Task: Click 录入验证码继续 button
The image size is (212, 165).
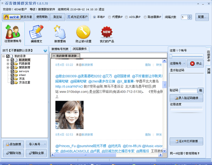Action: tap(186, 98)
